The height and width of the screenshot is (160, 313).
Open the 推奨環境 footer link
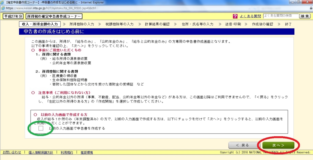tap(87, 152)
